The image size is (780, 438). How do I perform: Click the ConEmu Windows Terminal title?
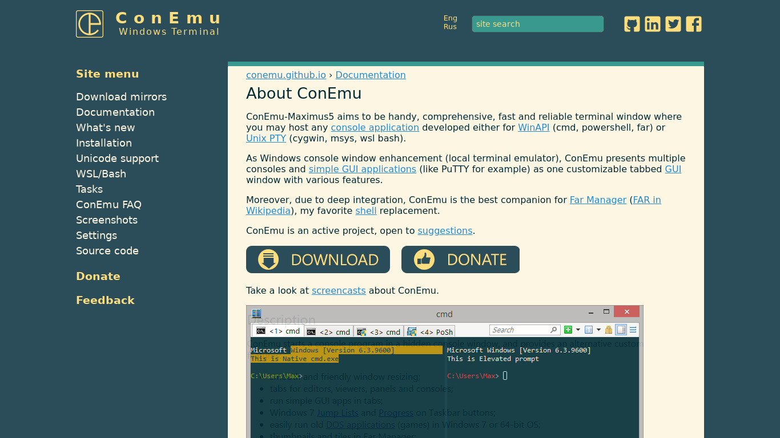pos(169,24)
